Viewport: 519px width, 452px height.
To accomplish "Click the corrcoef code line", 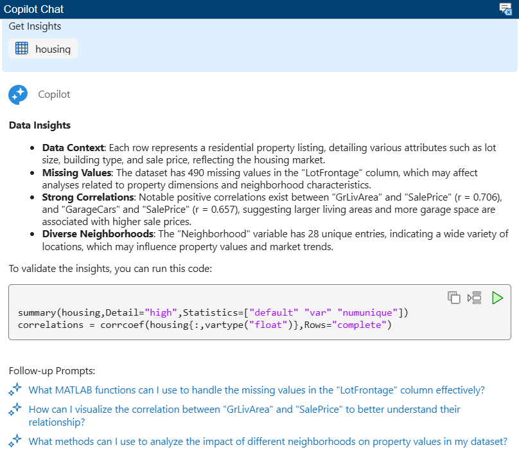I will tap(204, 325).
